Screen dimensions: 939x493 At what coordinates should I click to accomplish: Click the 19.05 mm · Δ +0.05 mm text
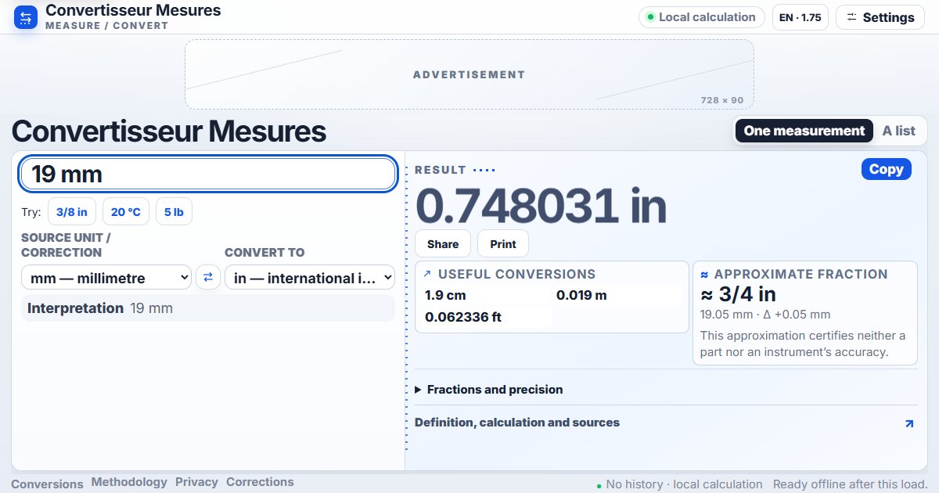765,315
